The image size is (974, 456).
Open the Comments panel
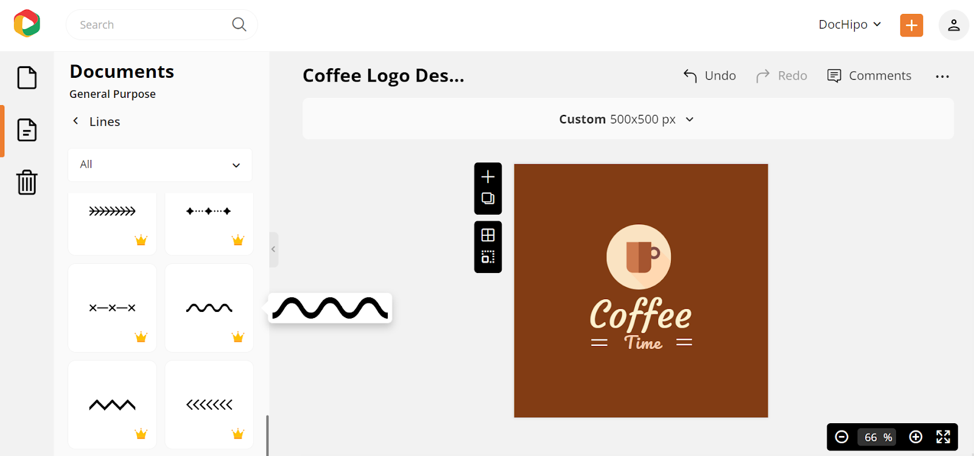(869, 75)
